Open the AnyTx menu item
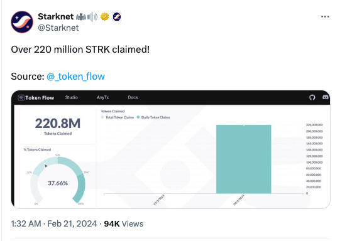340x241 pixels. [103, 97]
